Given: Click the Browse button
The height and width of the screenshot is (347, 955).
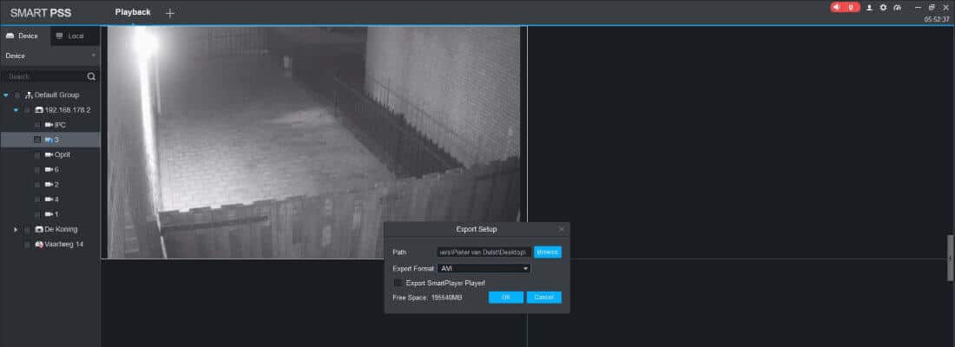Looking at the screenshot, I should tap(547, 252).
